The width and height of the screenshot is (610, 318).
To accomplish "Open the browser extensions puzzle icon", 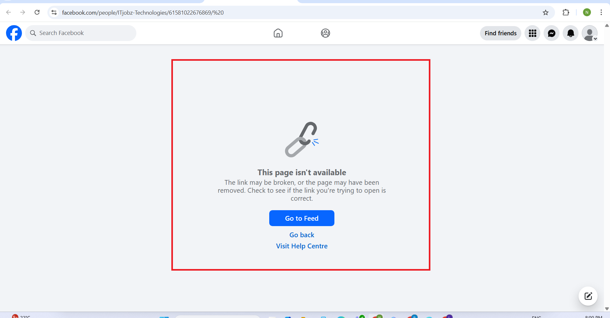I will pyautogui.click(x=566, y=12).
